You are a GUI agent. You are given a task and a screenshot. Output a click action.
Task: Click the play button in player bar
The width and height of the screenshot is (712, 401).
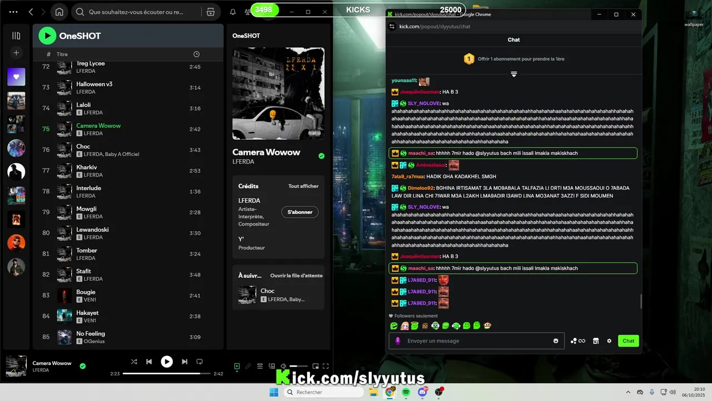tap(167, 361)
